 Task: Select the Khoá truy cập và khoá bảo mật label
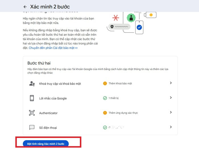[61, 84]
